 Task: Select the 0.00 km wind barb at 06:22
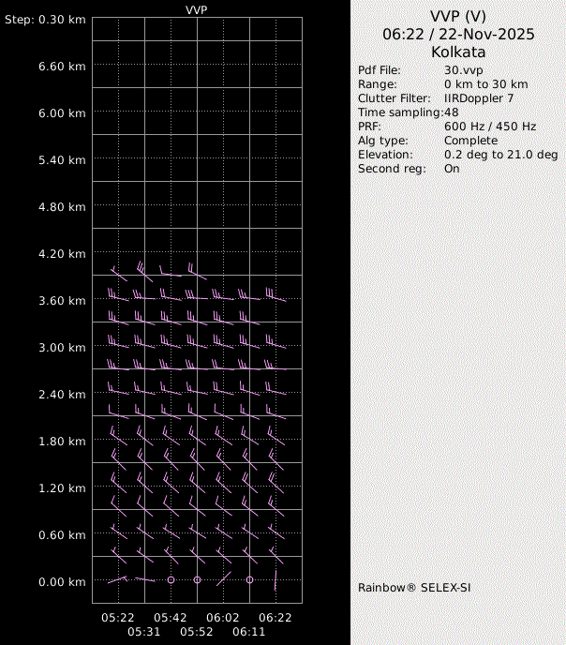point(276,579)
